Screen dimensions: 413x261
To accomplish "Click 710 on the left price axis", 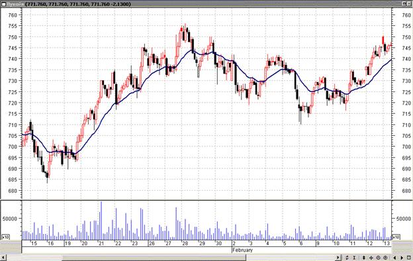I will pyautogui.click(x=13, y=125).
